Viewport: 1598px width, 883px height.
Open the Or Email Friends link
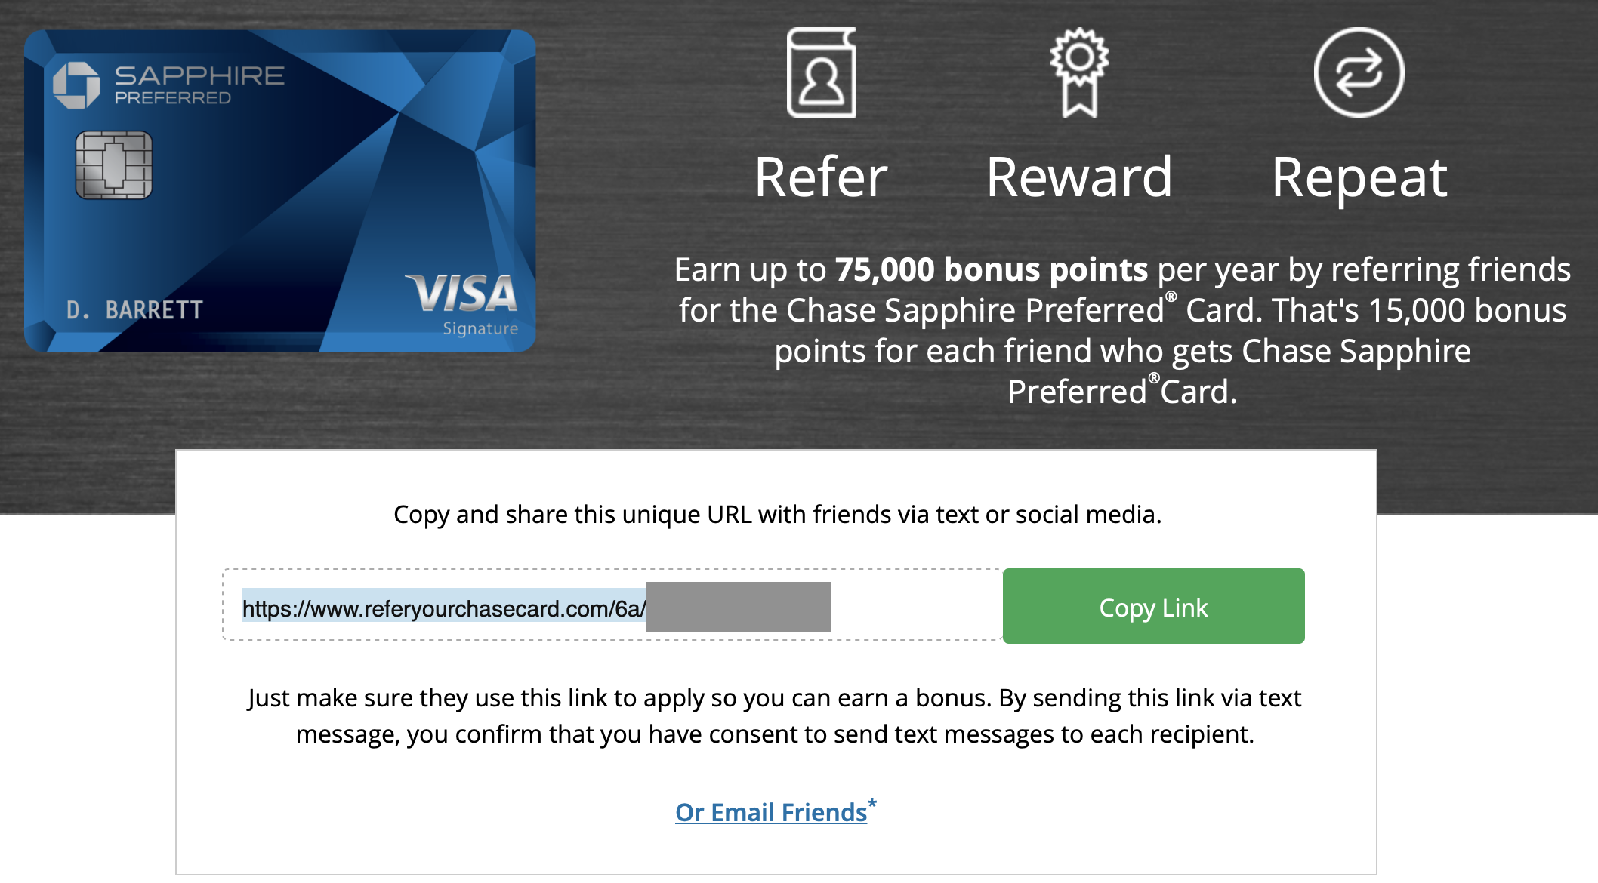click(770, 812)
